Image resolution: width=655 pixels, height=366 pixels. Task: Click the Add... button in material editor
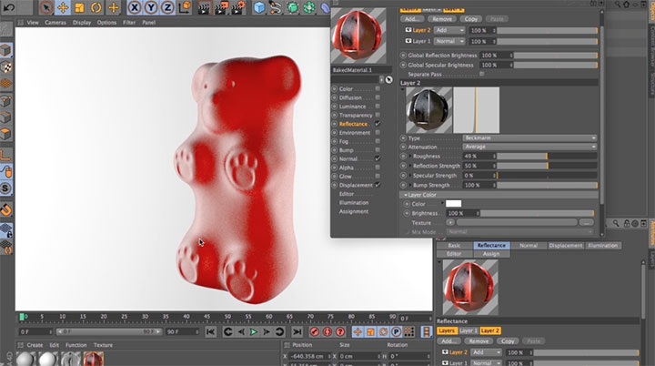coord(412,19)
